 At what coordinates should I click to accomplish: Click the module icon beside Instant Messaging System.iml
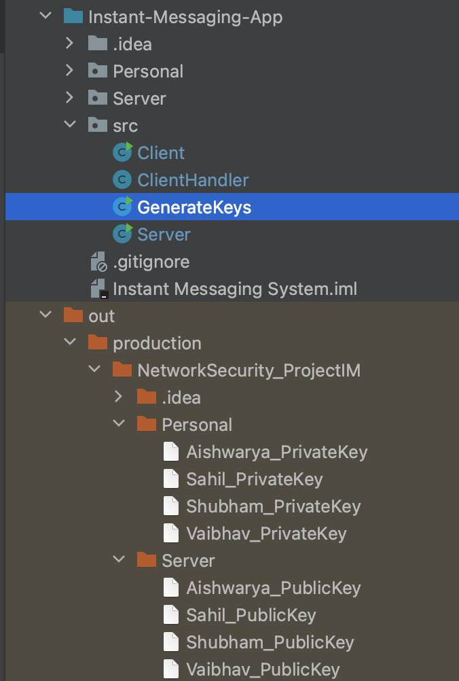(100, 288)
